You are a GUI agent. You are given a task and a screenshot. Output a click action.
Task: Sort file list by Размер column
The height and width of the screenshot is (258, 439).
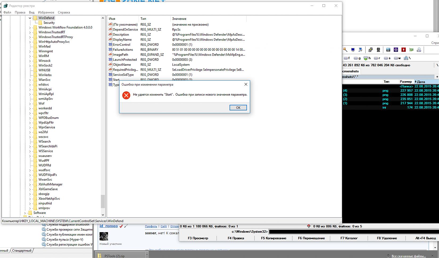[405, 82]
